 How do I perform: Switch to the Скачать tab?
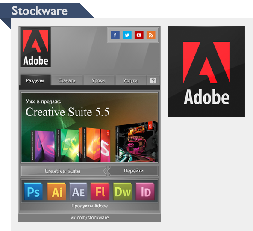click(x=67, y=80)
